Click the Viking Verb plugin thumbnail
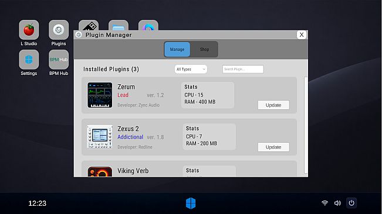 pyautogui.click(x=100, y=171)
